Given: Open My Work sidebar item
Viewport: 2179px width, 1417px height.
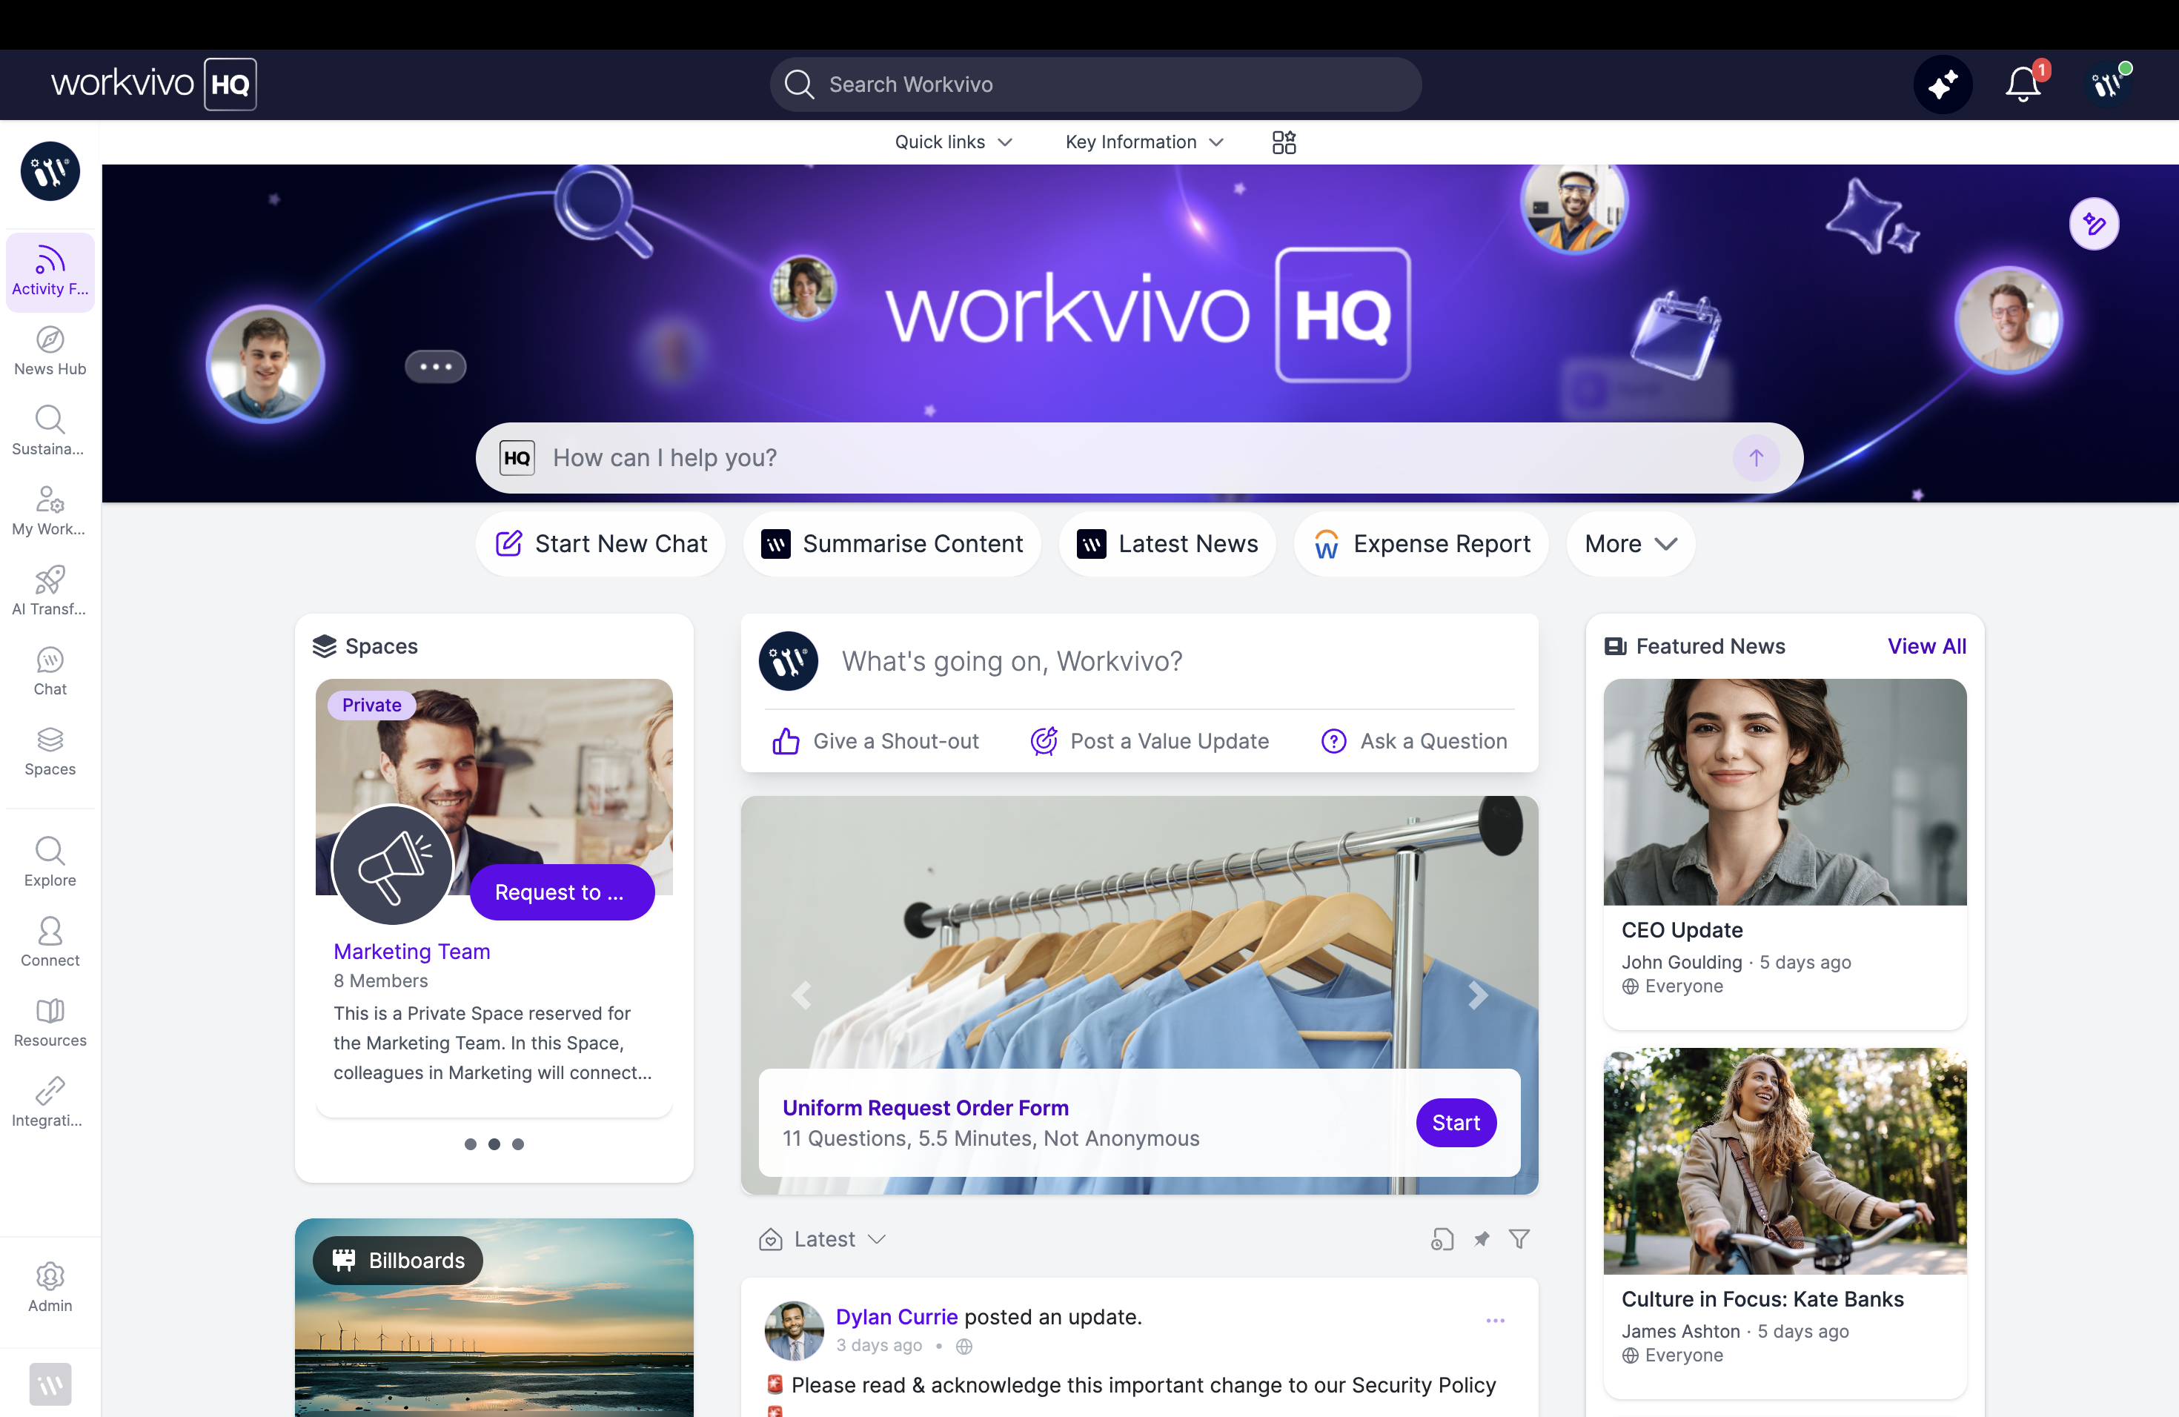Looking at the screenshot, I should [50, 511].
